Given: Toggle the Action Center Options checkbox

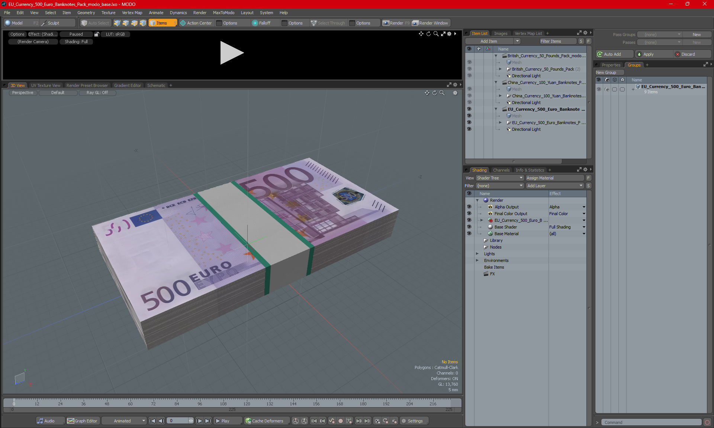Looking at the screenshot, I should (219, 23).
